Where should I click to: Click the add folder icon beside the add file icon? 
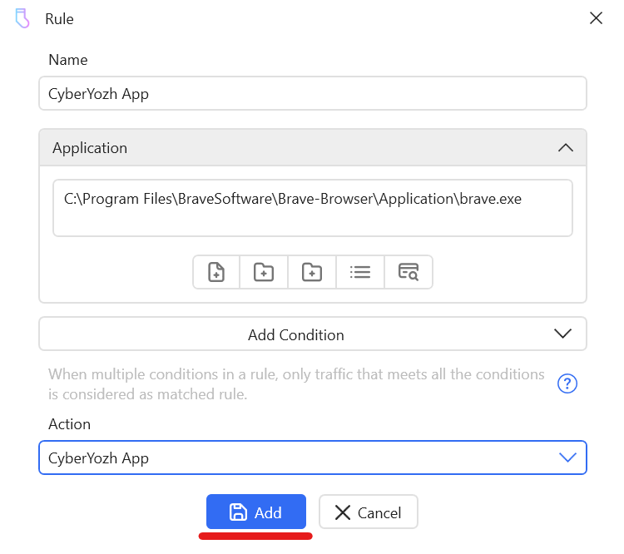[264, 272]
